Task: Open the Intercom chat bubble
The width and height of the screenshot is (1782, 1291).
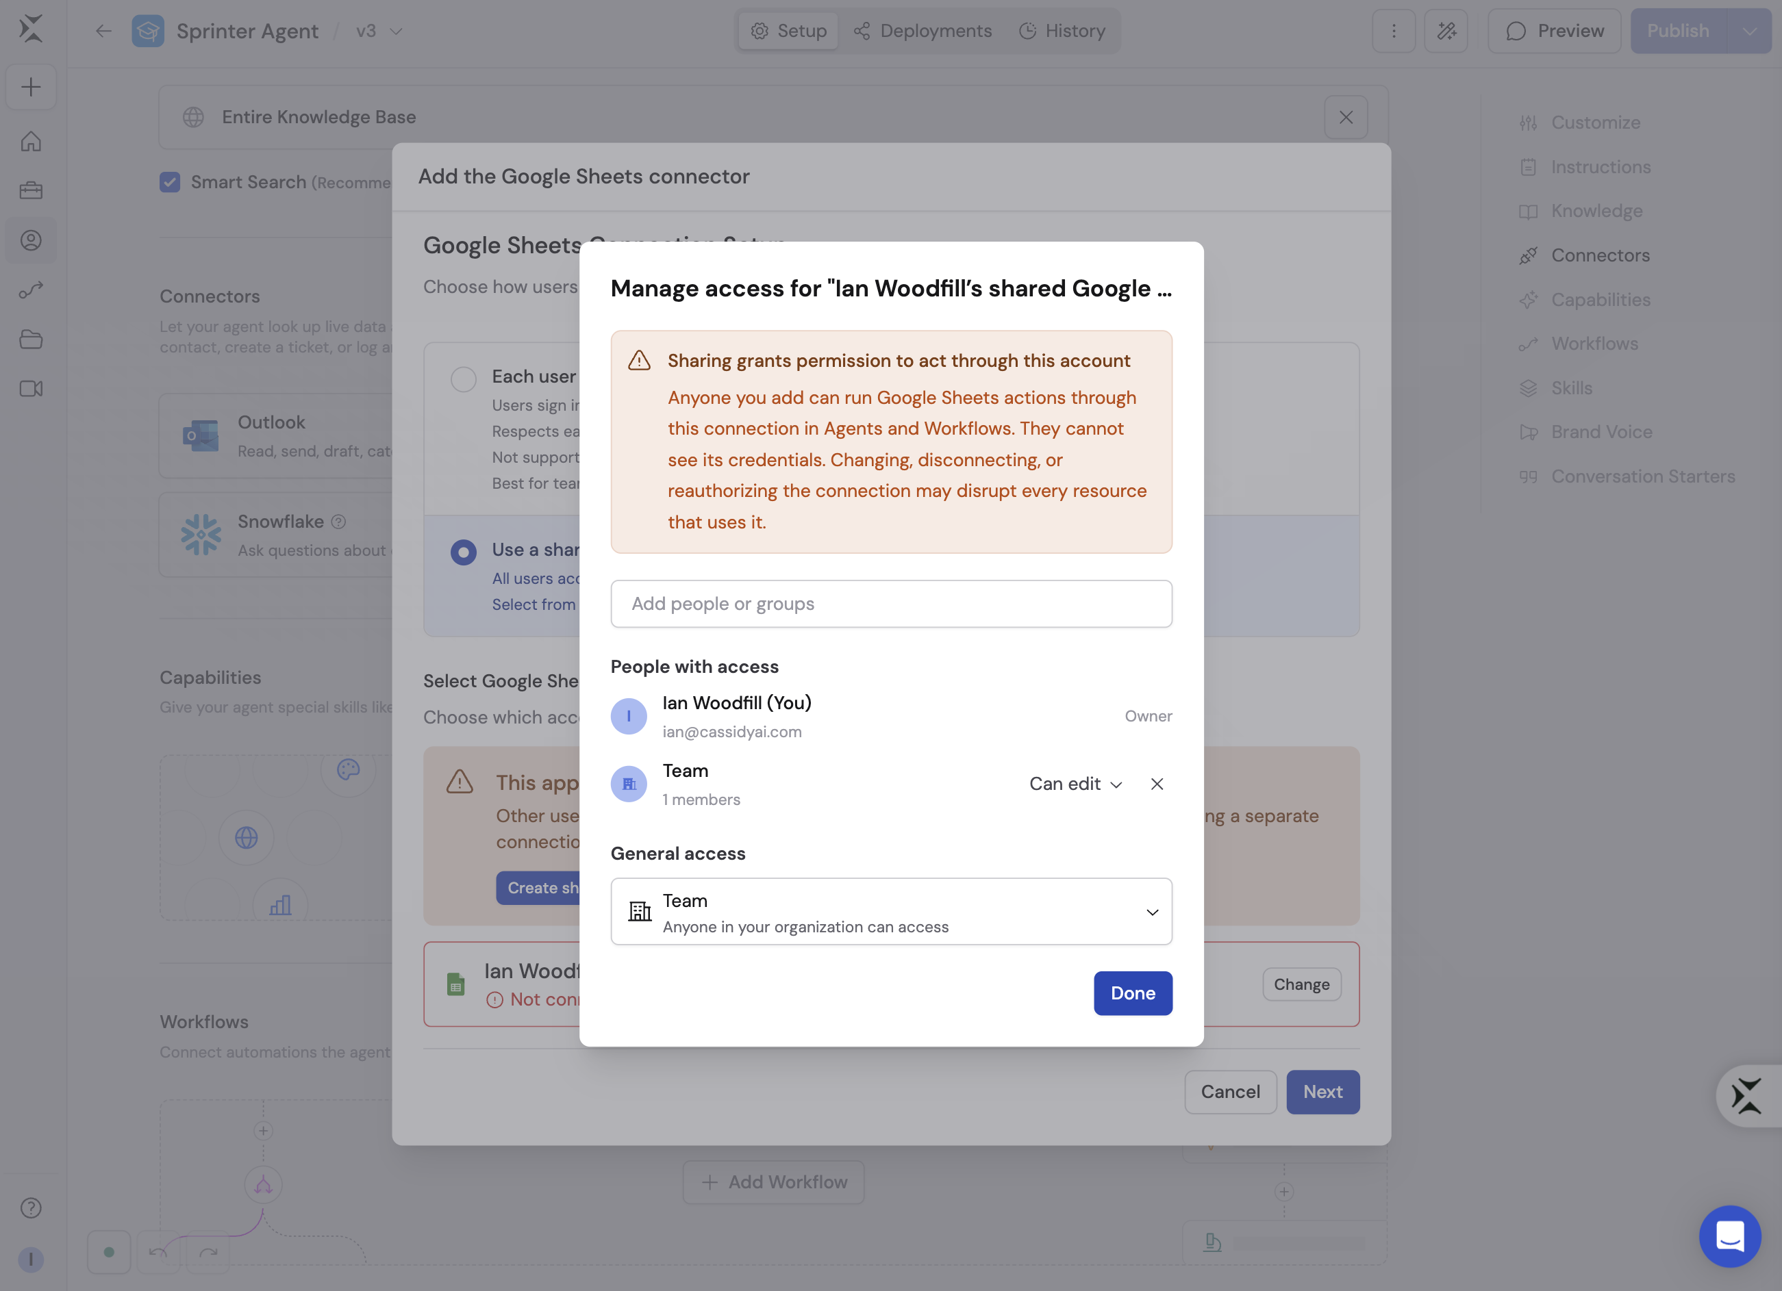Action: click(x=1729, y=1236)
